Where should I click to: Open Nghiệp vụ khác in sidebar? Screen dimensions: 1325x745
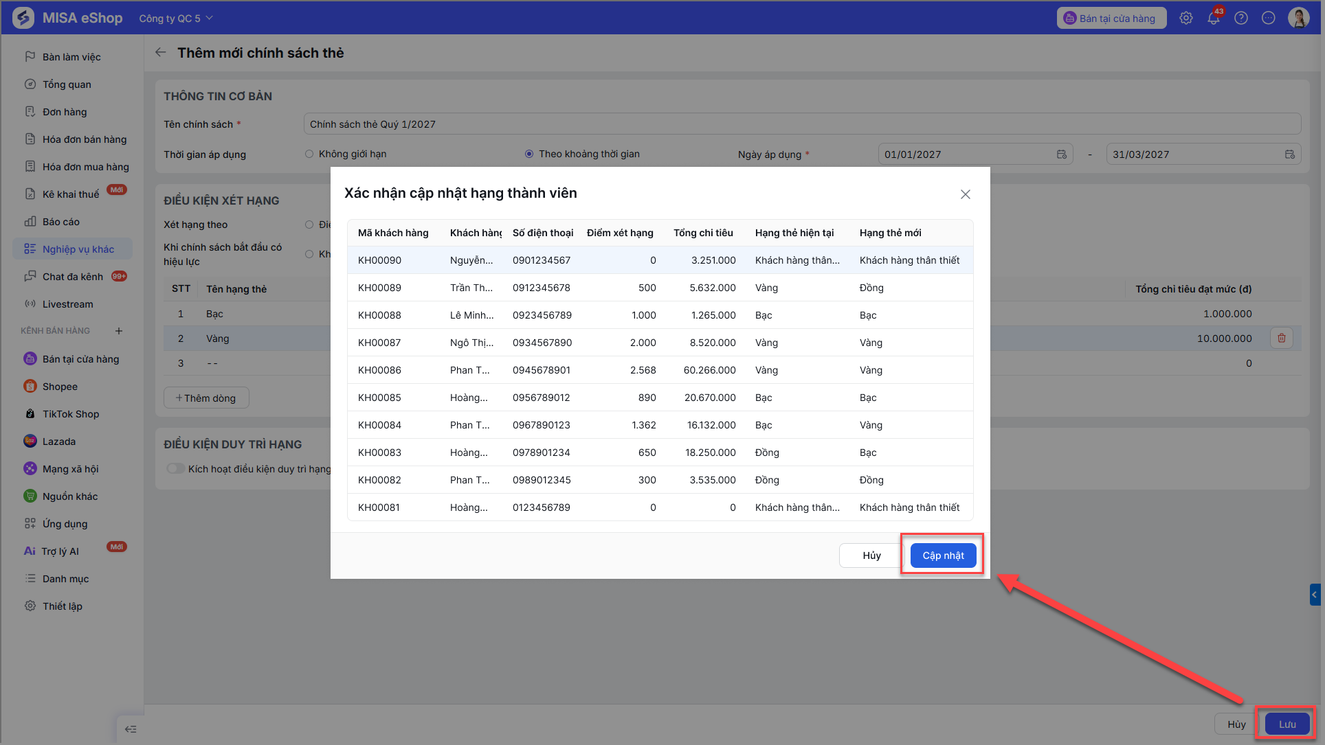tap(72, 249)
